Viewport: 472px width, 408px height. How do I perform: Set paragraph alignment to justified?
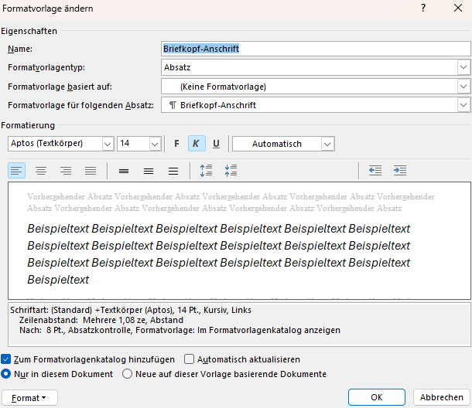click(91, 171)
